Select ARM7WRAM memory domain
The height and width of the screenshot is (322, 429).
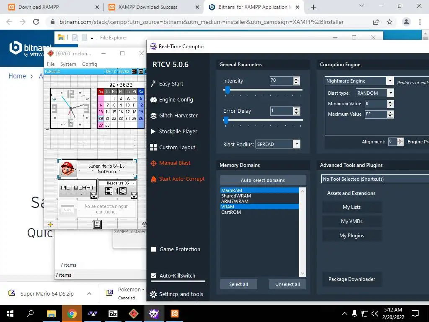[260, 201]
